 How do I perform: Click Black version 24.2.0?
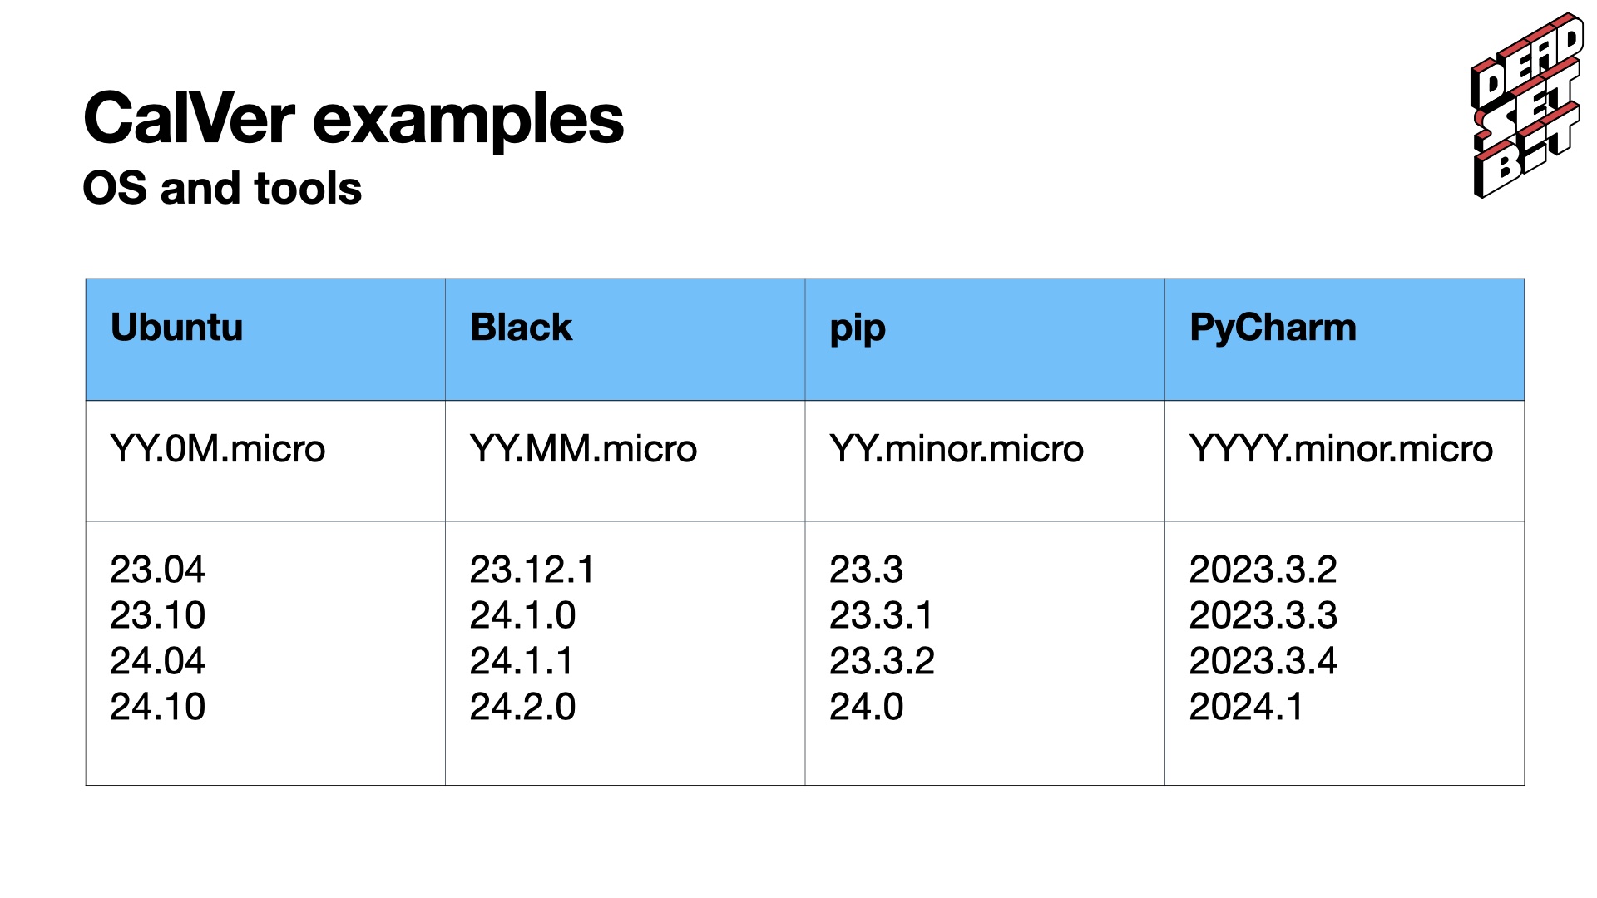pos(522,707)
